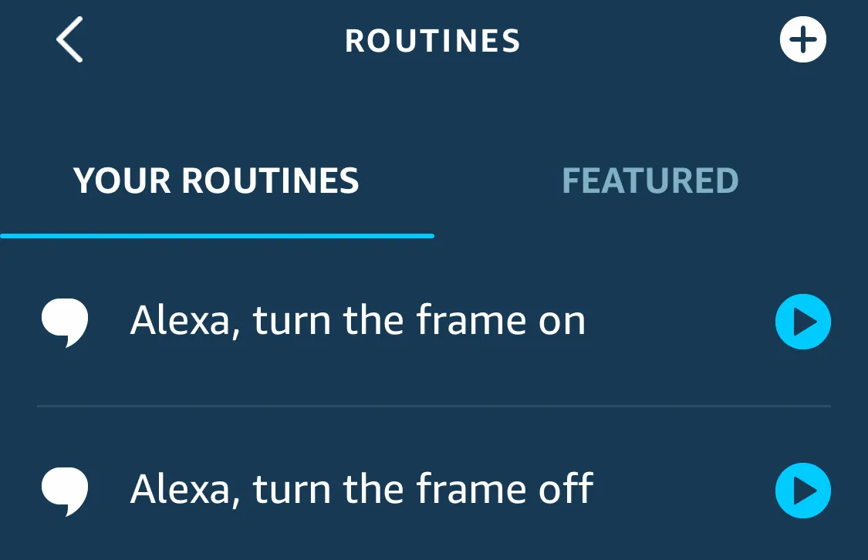Run the "turn the frame on" routine
The width and height of the screenshot is (868, 560).
802,322
